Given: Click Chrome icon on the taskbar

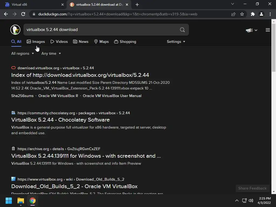Looking at the screenshot, I should (32, 201).
